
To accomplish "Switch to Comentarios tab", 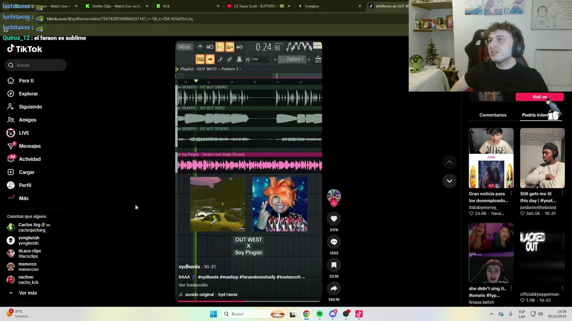I will pos(493,115).
